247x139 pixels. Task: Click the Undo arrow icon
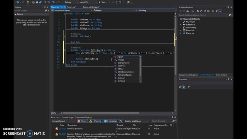[53, 2]
